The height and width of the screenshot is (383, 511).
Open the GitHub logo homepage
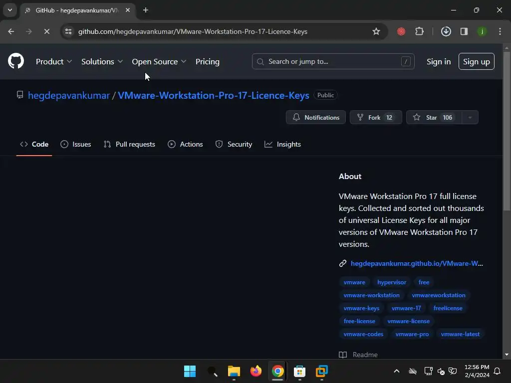click(x=16, y=61)
